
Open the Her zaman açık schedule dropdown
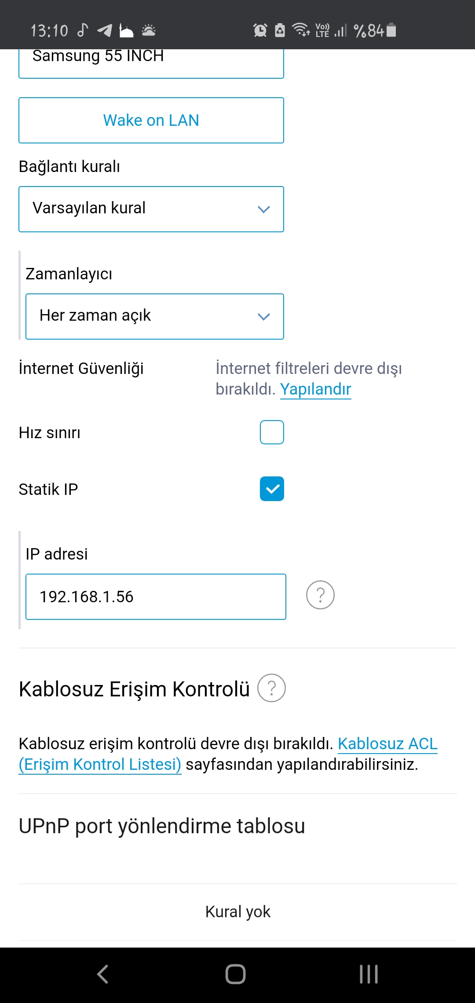pos(155,316)
